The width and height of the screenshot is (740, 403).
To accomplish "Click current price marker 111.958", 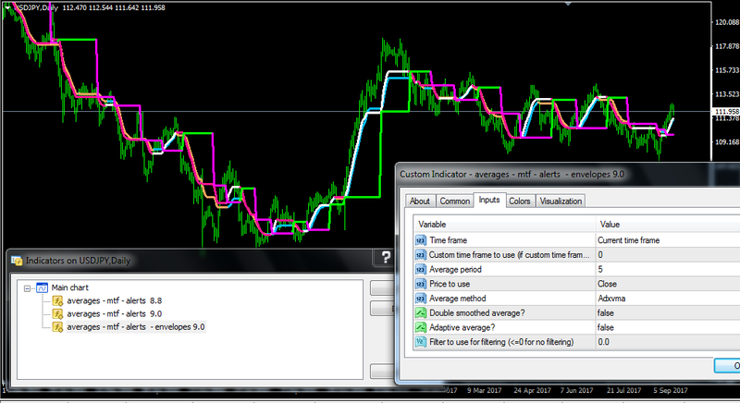I will click(727, 112).
